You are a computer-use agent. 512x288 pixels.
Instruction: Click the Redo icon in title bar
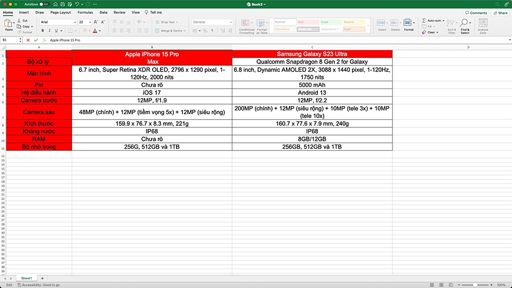87,4
